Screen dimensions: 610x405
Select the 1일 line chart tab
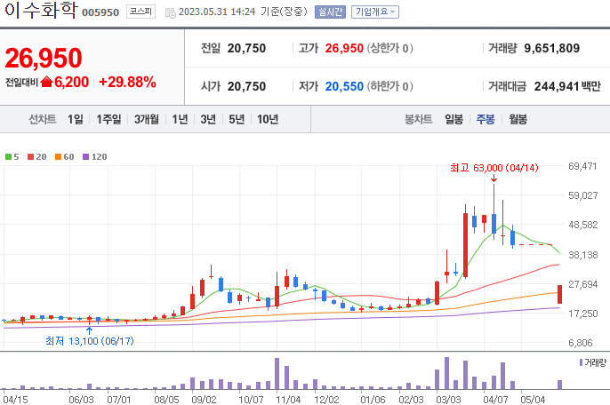(x=76, y=119)
